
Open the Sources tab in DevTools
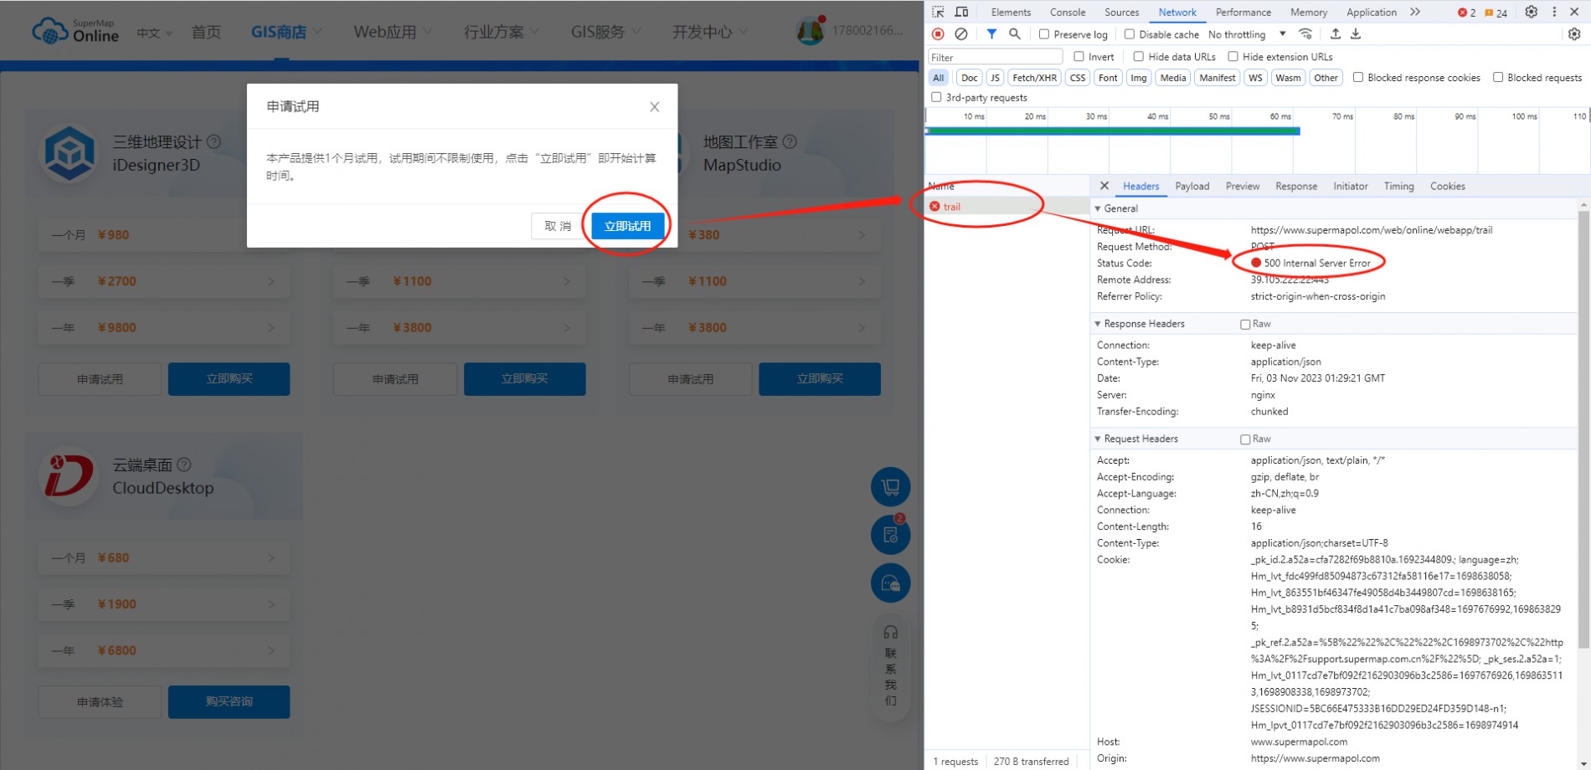1121,12
